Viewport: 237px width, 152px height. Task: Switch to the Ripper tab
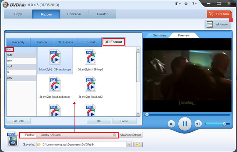coord(46,14)
